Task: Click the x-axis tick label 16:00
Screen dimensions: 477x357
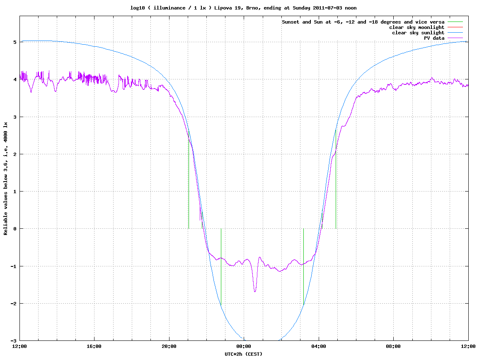Action: click(94, 346)
